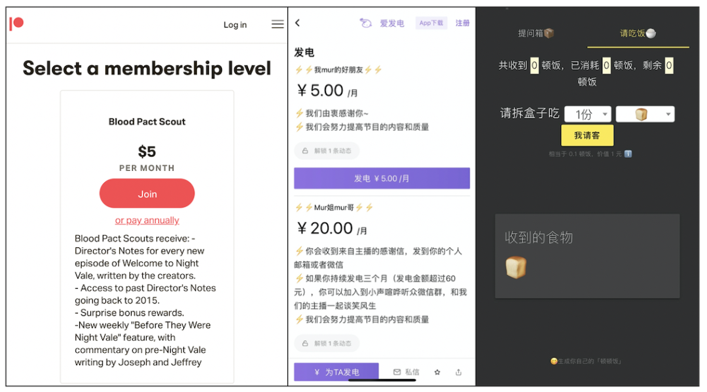Click the Mur姐mur哥 tier title
The width and height of the screenshot is (707, 392).
[x=334, y=207]
